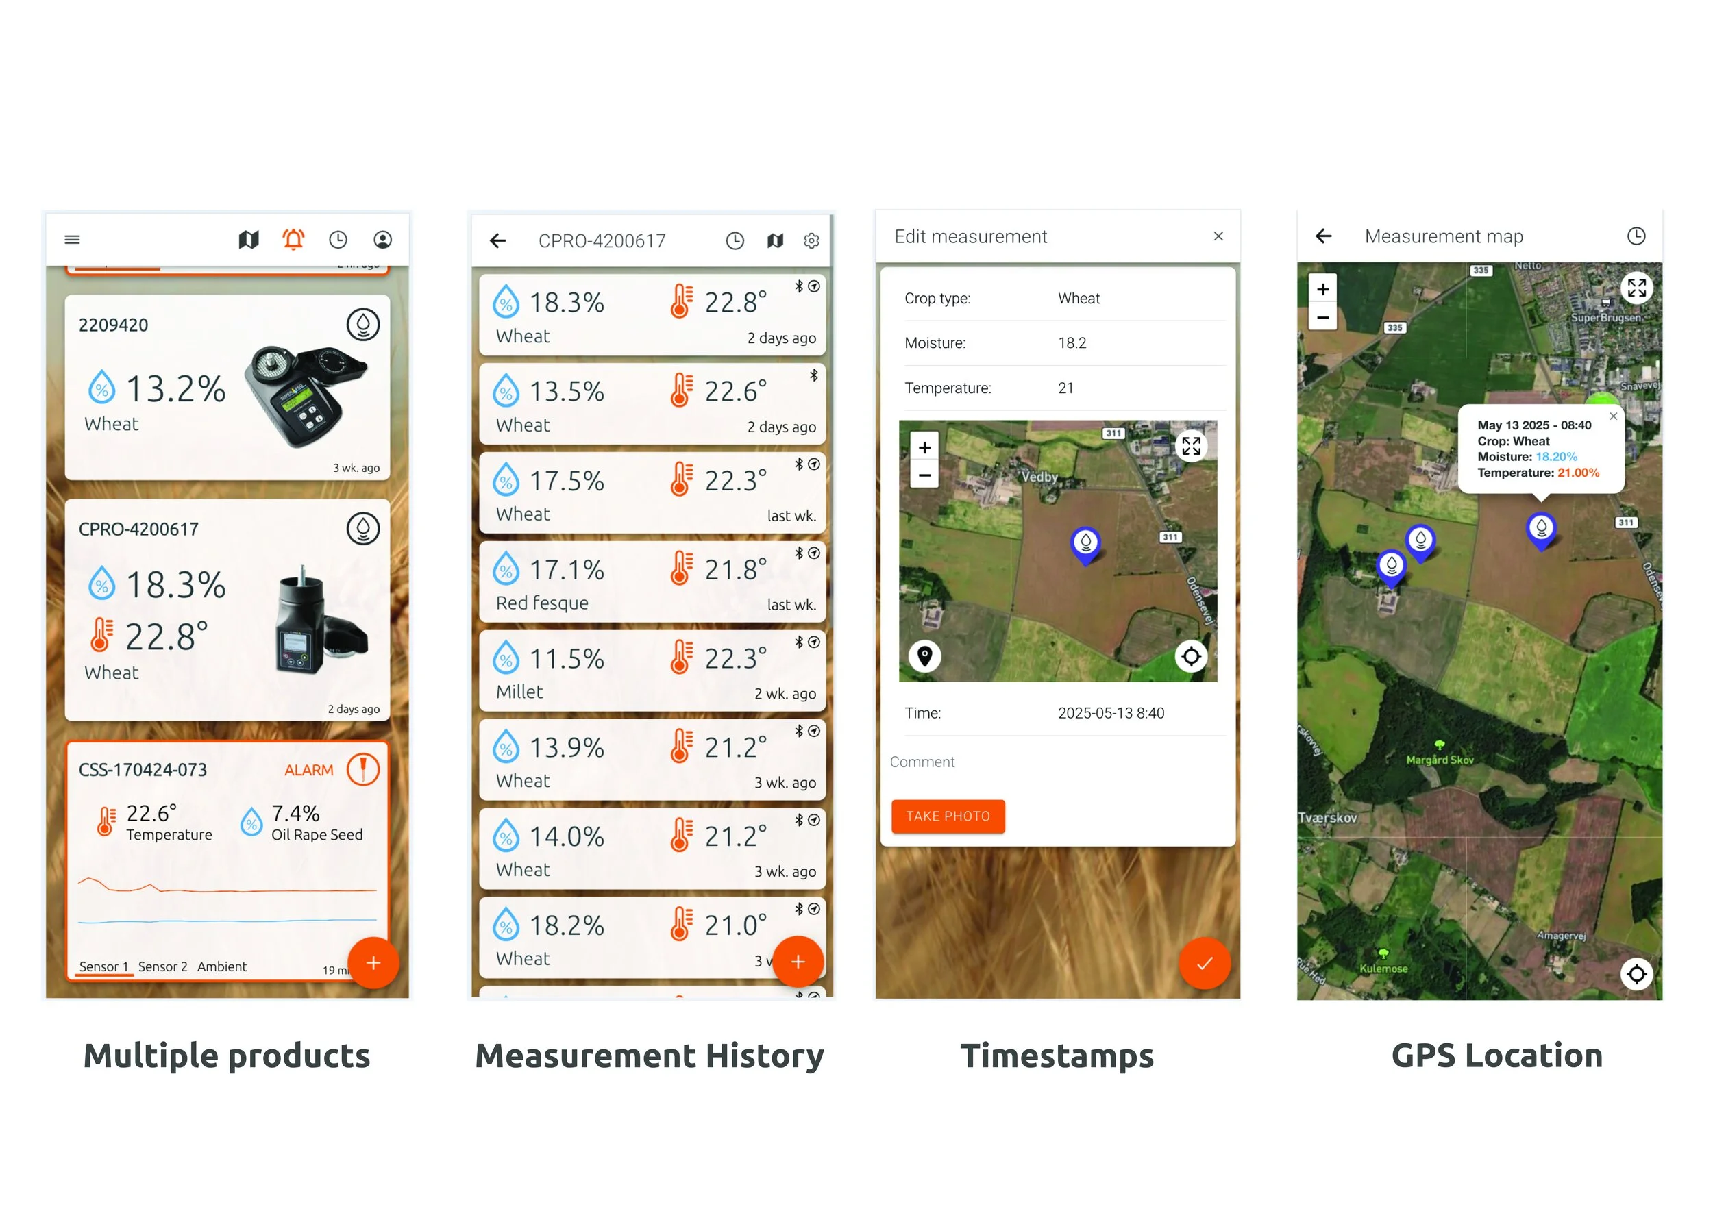Tap the moisture droplet icon on 2209420 card
Screen dimensions: 1713x1211
(x=363, y=325)
